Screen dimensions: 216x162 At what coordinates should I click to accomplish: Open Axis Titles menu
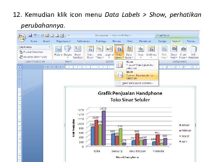(x=100, y=52)
